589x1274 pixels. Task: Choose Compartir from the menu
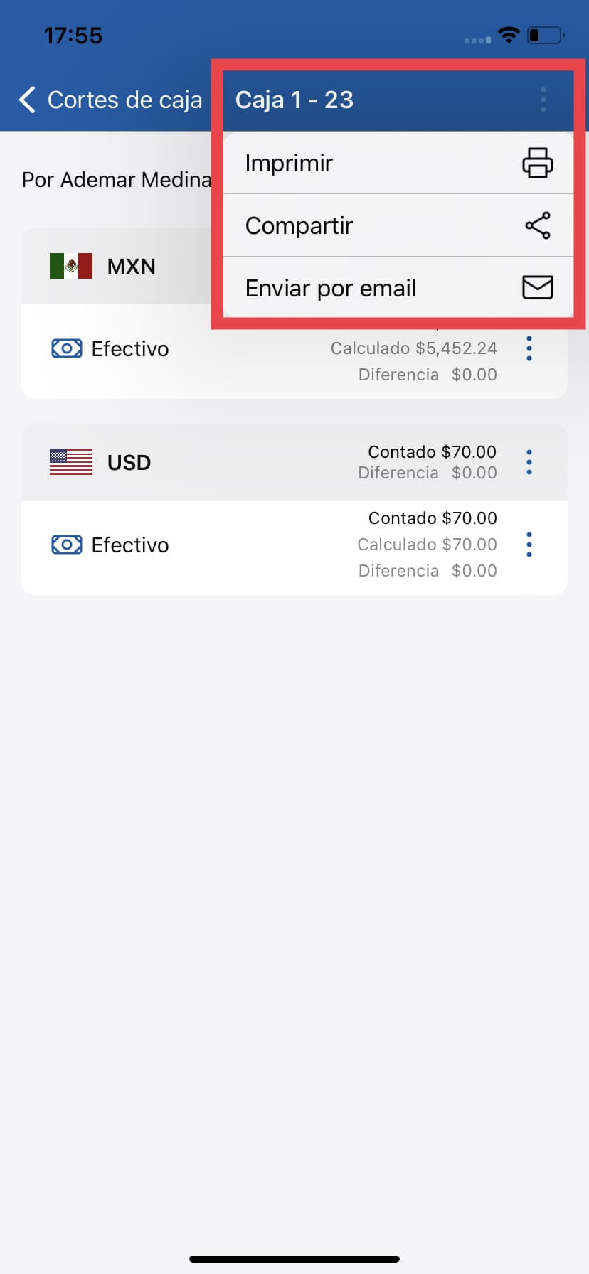point(299,225)
